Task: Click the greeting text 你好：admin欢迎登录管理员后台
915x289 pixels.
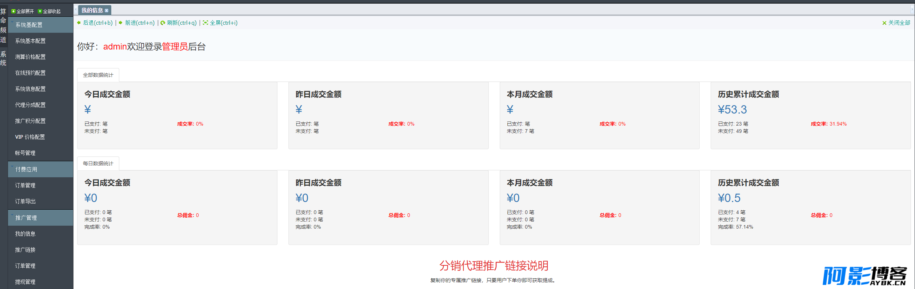Action: 141,47
